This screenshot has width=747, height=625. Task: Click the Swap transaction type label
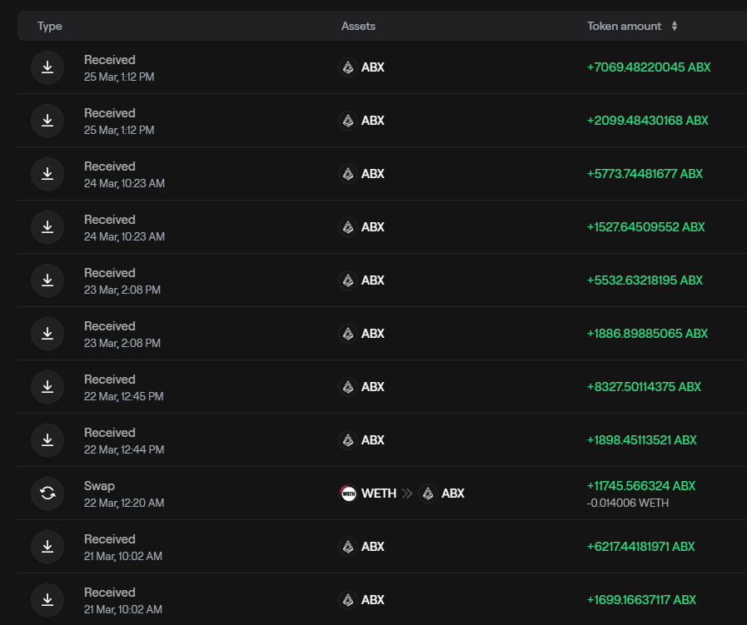[x=100, y=486]
